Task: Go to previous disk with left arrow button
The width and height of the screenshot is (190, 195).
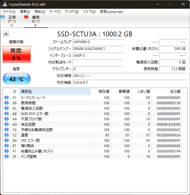Action: [x=6, y=34]
